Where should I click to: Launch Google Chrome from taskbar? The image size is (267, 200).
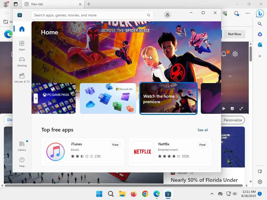click(145, 194)
